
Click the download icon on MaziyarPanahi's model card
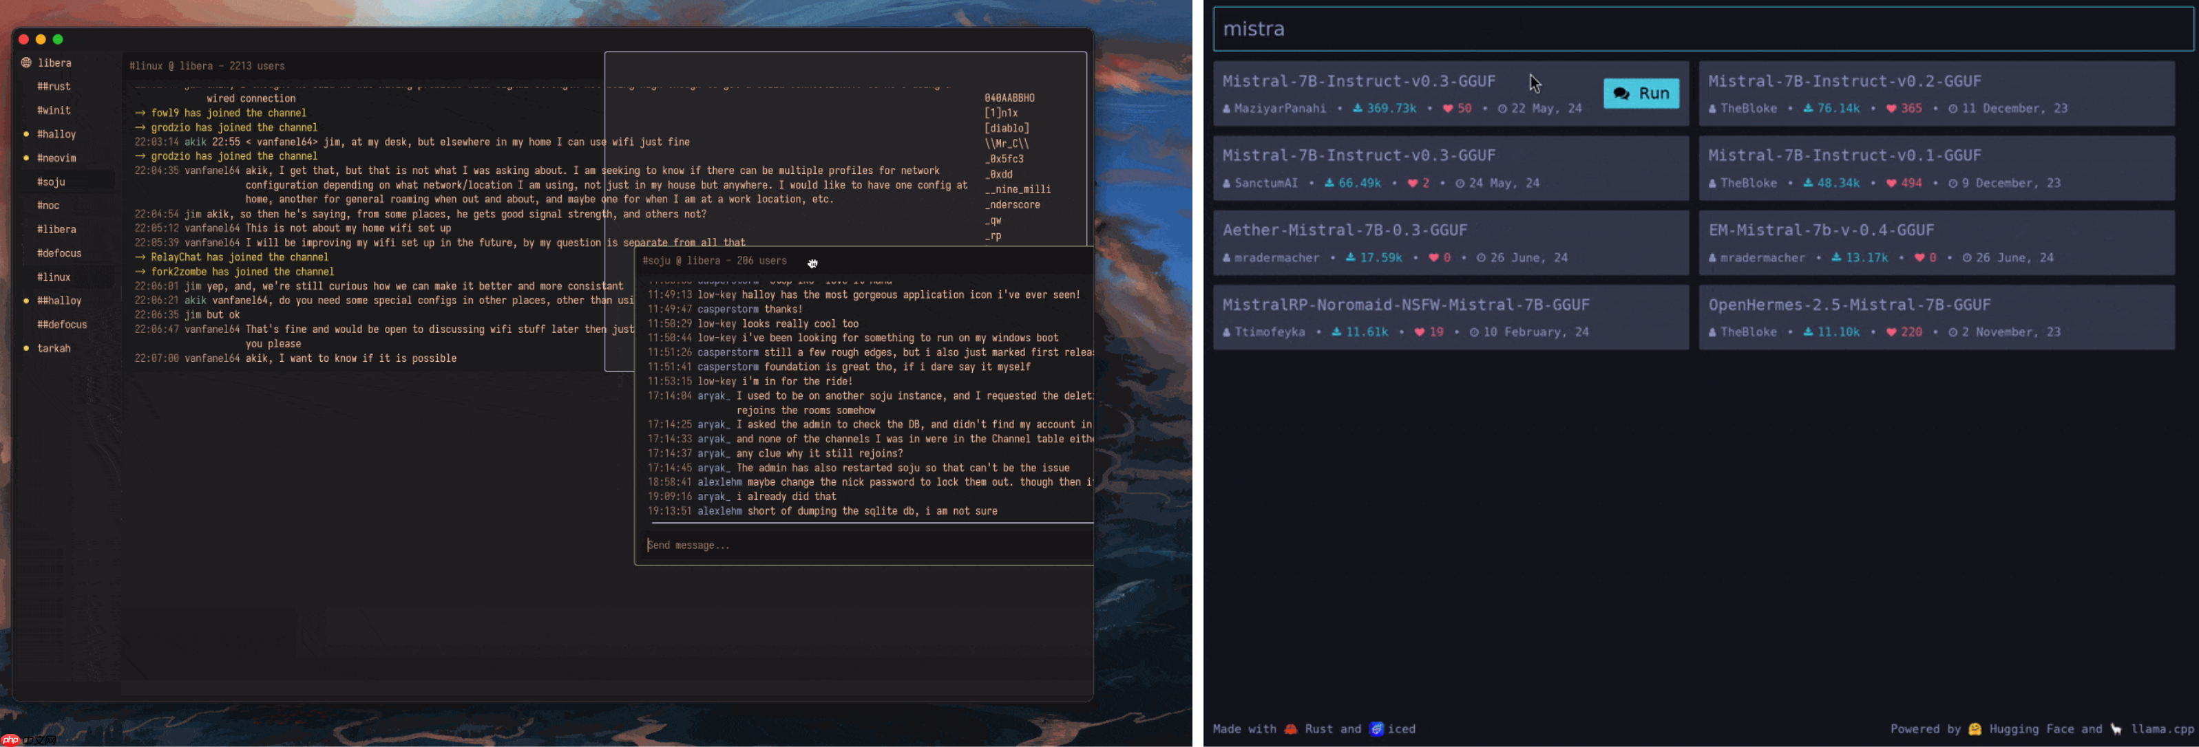1358,108
